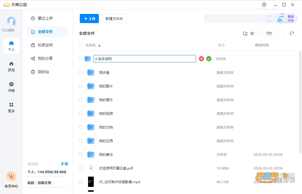Open the 传输 transfer list

click(x=11, y=87)
